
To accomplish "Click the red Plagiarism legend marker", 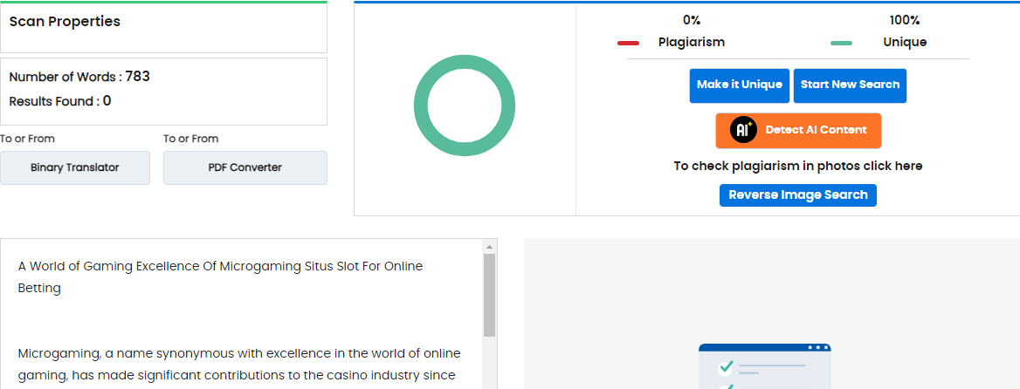I will point(629,43).
